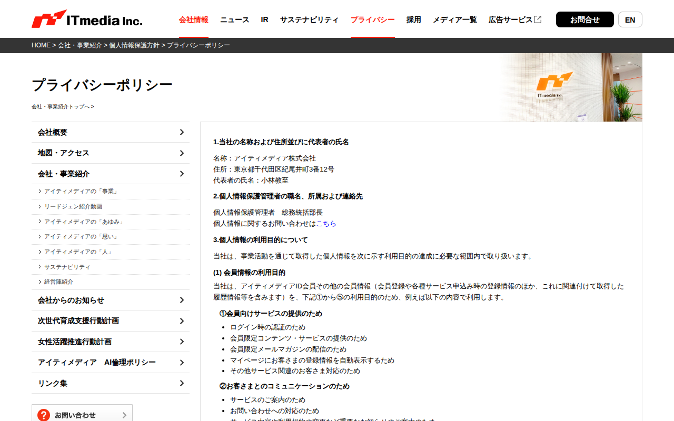This screenshot has height=421, width=674.
Task: Click the 会社・事業紹介トップへ link
Action: click(63, 106)
